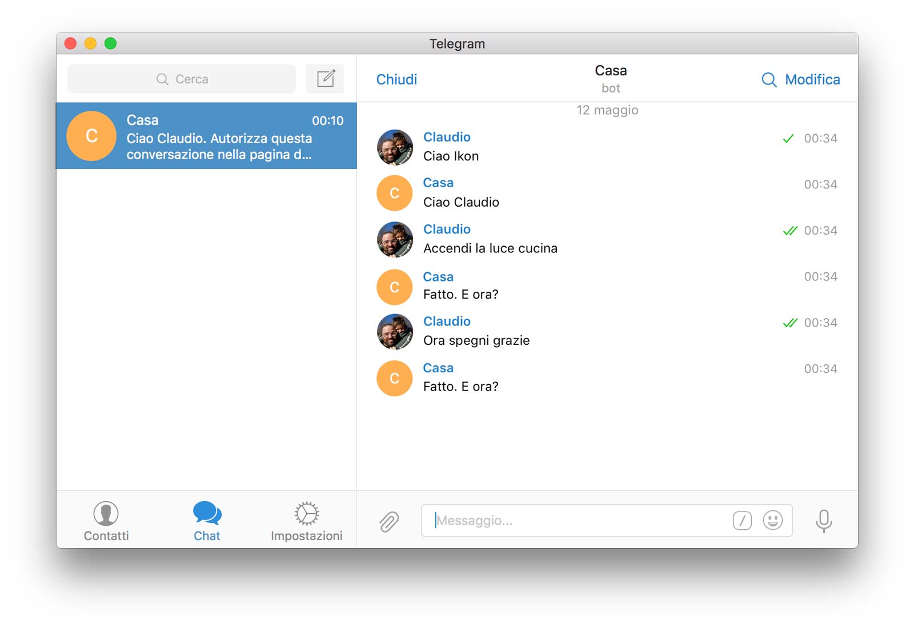Screen dimensions: 914x628
Task: Switch to the Chat tab
Action: click(x=207, y=521)
